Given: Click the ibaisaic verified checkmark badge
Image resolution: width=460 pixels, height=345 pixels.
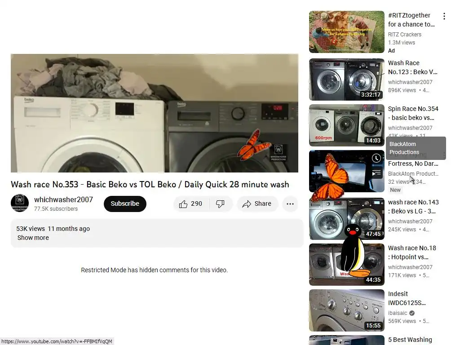Looking at the screenshot, I should coord(412,313).
